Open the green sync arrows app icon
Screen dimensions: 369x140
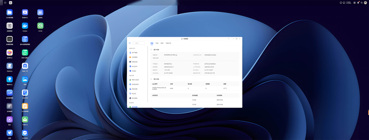[25, 52]
